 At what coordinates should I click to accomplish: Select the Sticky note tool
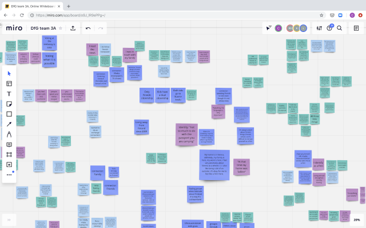[9, 104]
